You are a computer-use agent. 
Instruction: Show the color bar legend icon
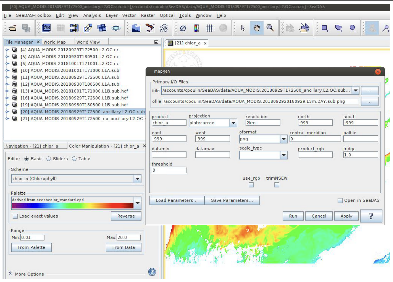click(196, 28)
